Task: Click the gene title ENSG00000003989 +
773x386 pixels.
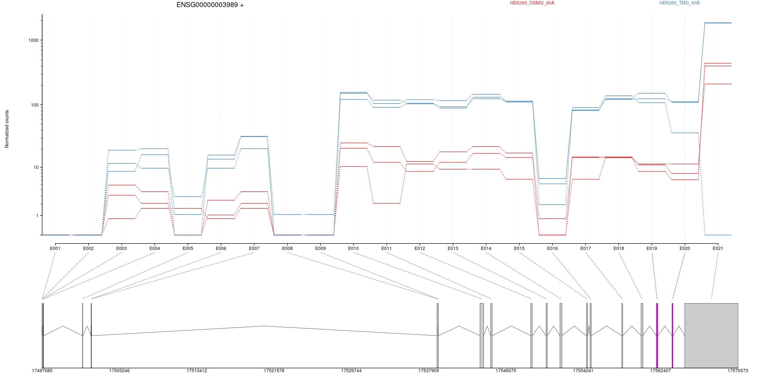Action: pos(210,5)
